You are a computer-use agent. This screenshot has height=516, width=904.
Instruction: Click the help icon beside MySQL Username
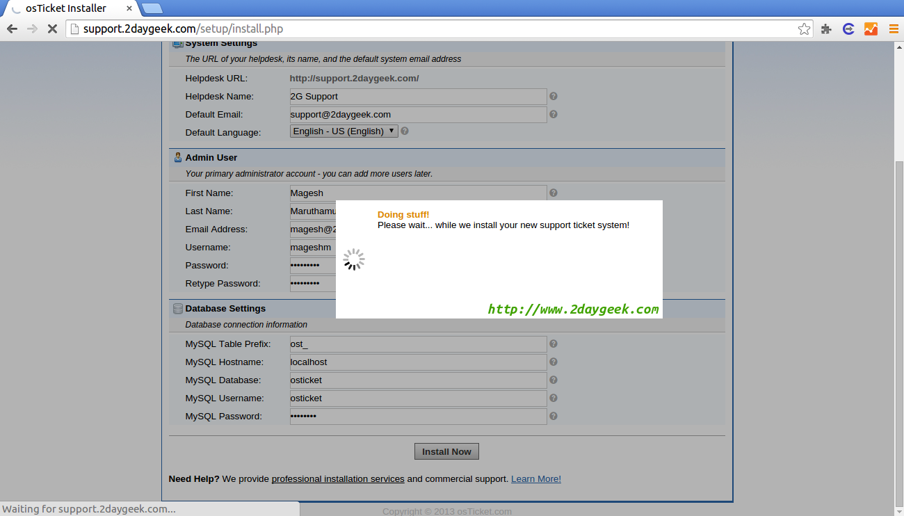click(x=554, y=398)
